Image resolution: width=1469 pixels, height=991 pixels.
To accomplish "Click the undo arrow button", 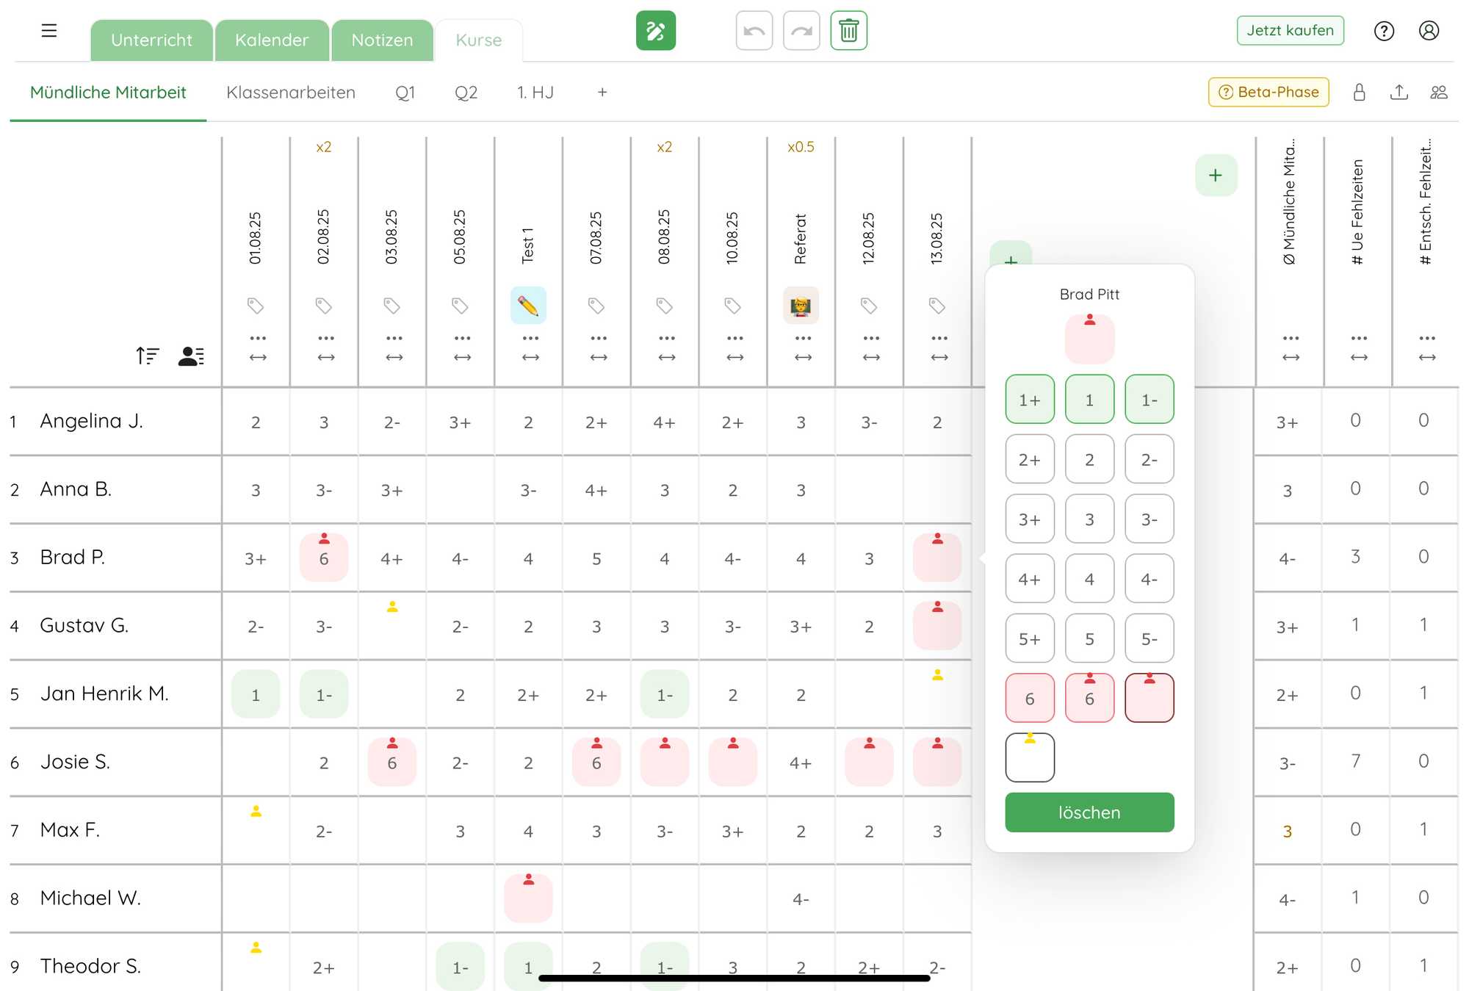I will 754,31.
